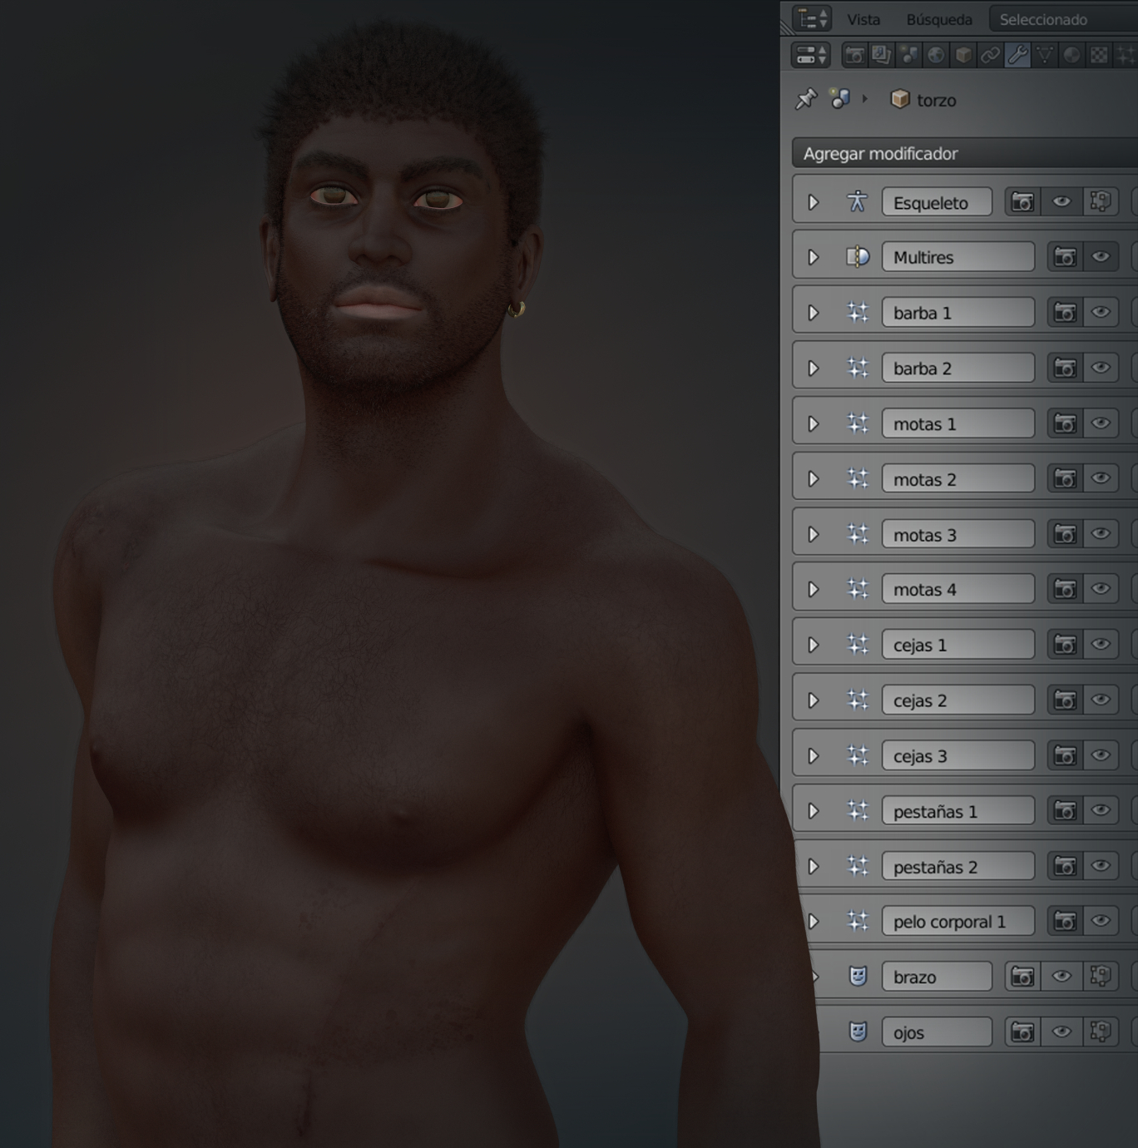Click the torzo object cube icon
The image size is (1138, 1148).
tap(900, 100)
